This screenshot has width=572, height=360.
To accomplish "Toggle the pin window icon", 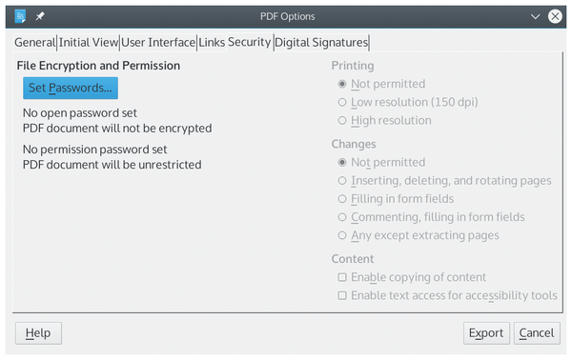I will tap(40, 16).
